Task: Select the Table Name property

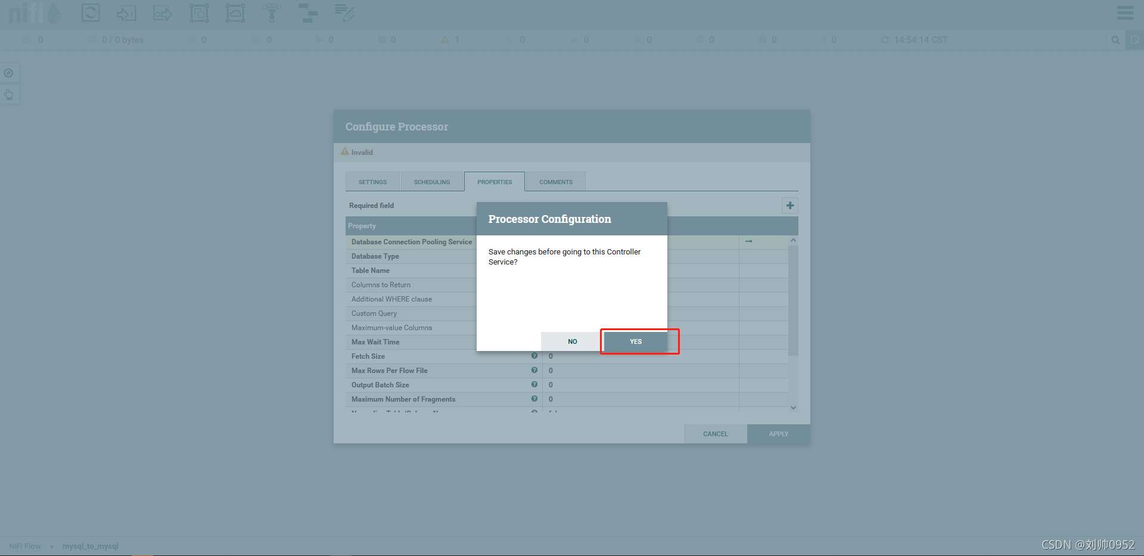Action: tap(371, 271)
